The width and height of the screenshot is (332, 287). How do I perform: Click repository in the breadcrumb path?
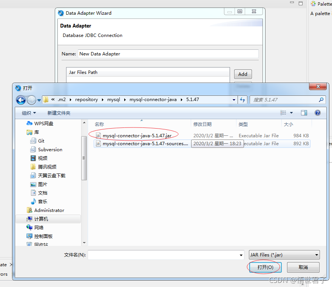tap(86, 100)
